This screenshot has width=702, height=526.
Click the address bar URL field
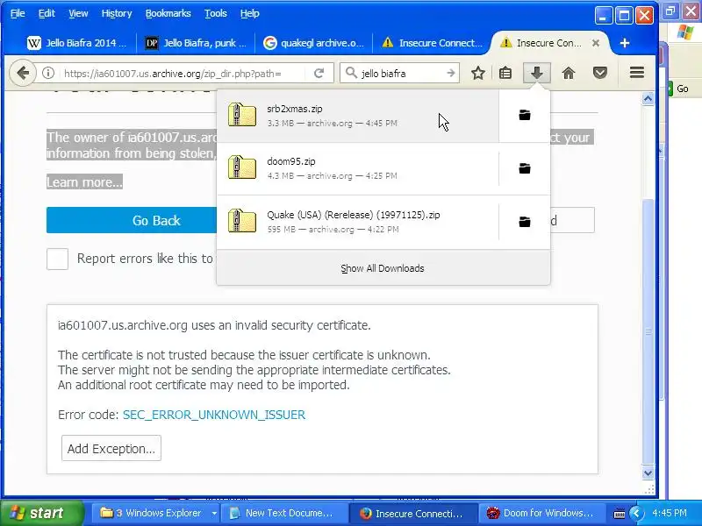click(x=182, y=74)
